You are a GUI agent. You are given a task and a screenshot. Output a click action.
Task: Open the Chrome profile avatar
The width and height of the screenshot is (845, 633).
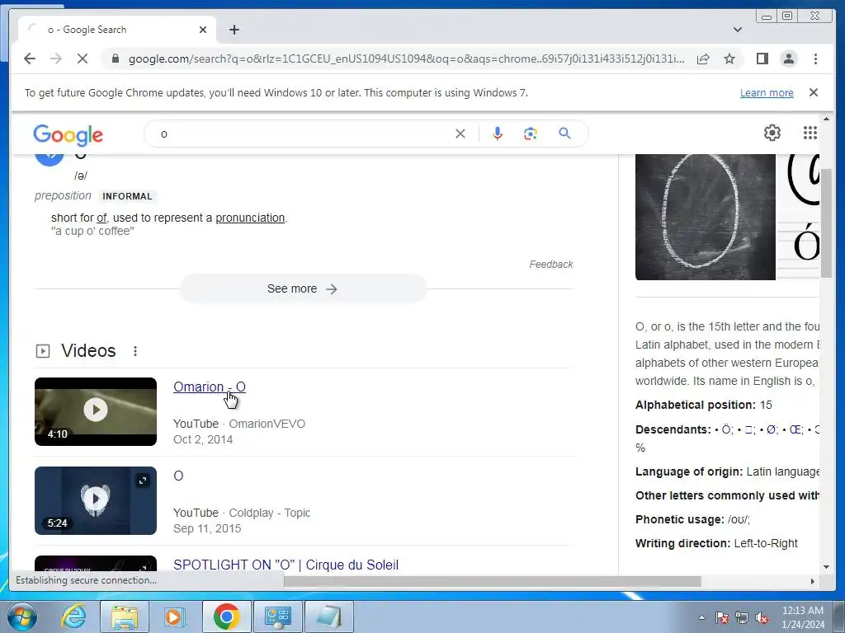pyautogui.click(x=788, y=59)
